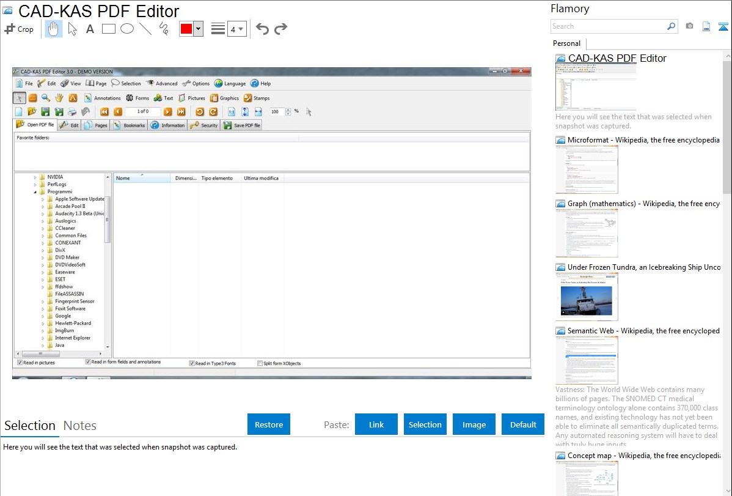Expand the Foxit Software folder node

click(x=43, y=309)
